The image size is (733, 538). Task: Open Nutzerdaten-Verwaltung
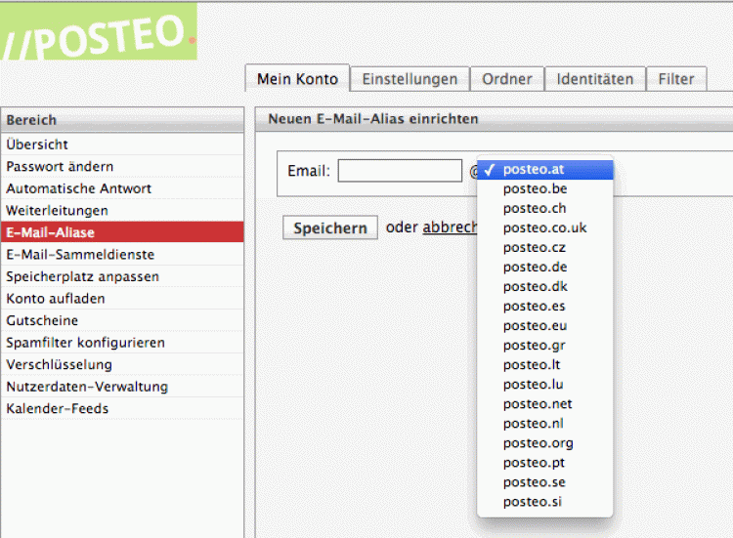[122, 387]
